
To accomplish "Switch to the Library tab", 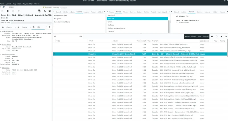I will click(56, 8).
